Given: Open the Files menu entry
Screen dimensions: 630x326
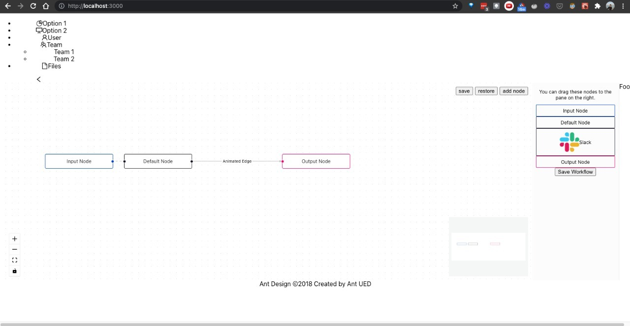Looking at the screenshot, I should [54, 66].
